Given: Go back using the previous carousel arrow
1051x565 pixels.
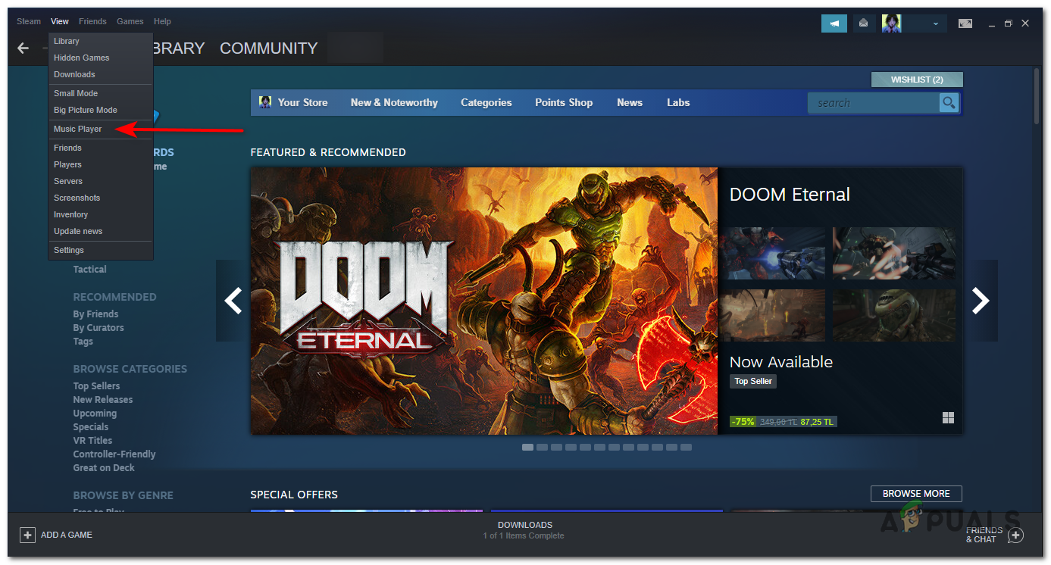Looking at the screenshot, I should point(231,301).
